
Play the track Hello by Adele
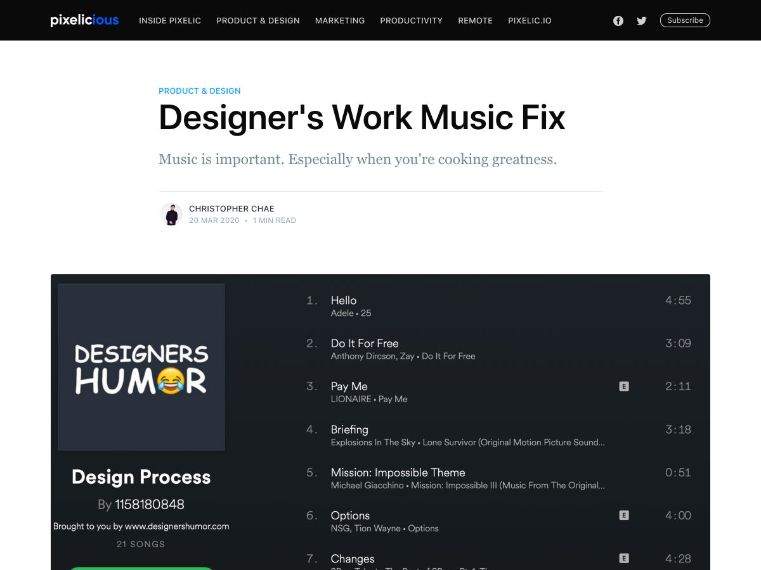344,301
